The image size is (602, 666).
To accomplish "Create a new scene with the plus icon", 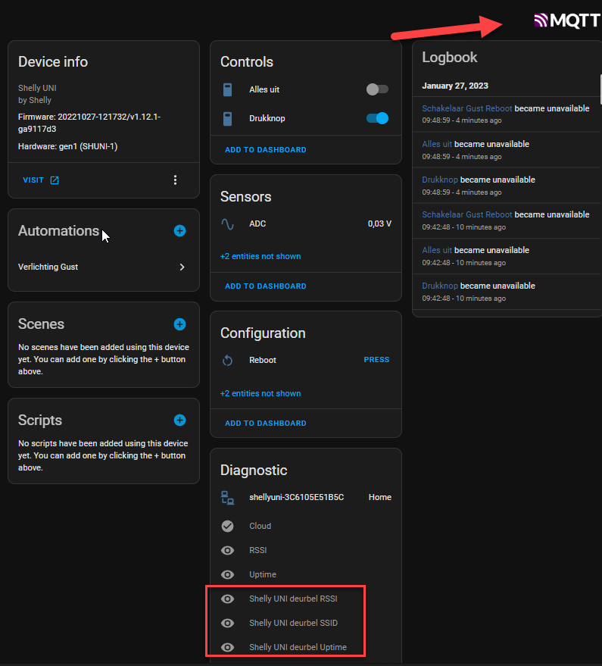I will pos(179,324).
